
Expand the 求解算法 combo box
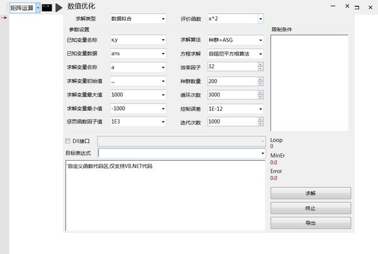260,40
